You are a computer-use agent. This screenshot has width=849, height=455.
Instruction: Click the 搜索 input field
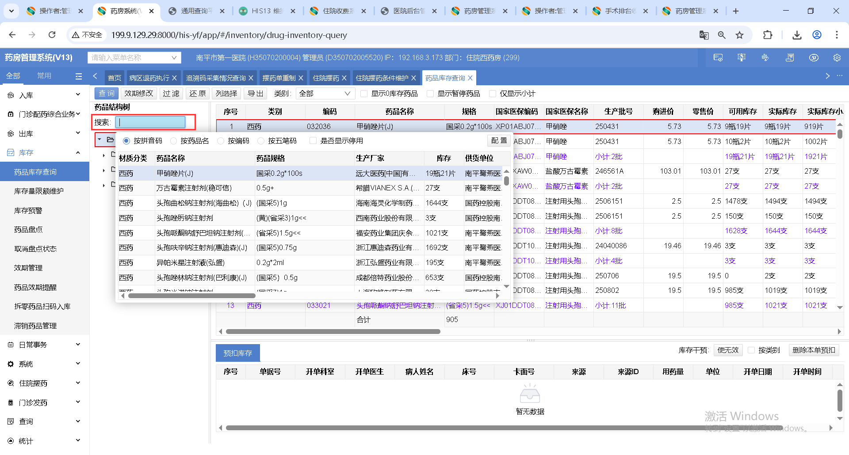click(x=150, y=122)
